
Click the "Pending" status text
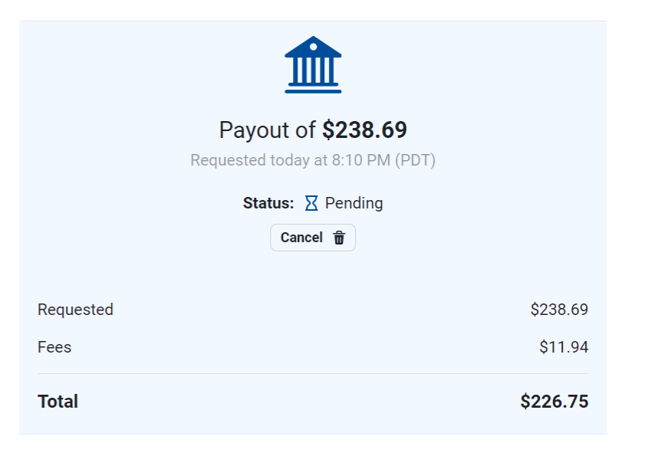click(x=354, y=203)
